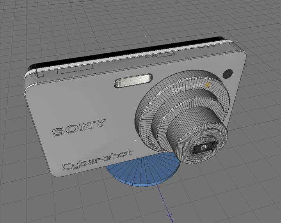Click the innermost lens glass opening
The height and width of the screenshot is (223, 281).
tap(204, 147)
